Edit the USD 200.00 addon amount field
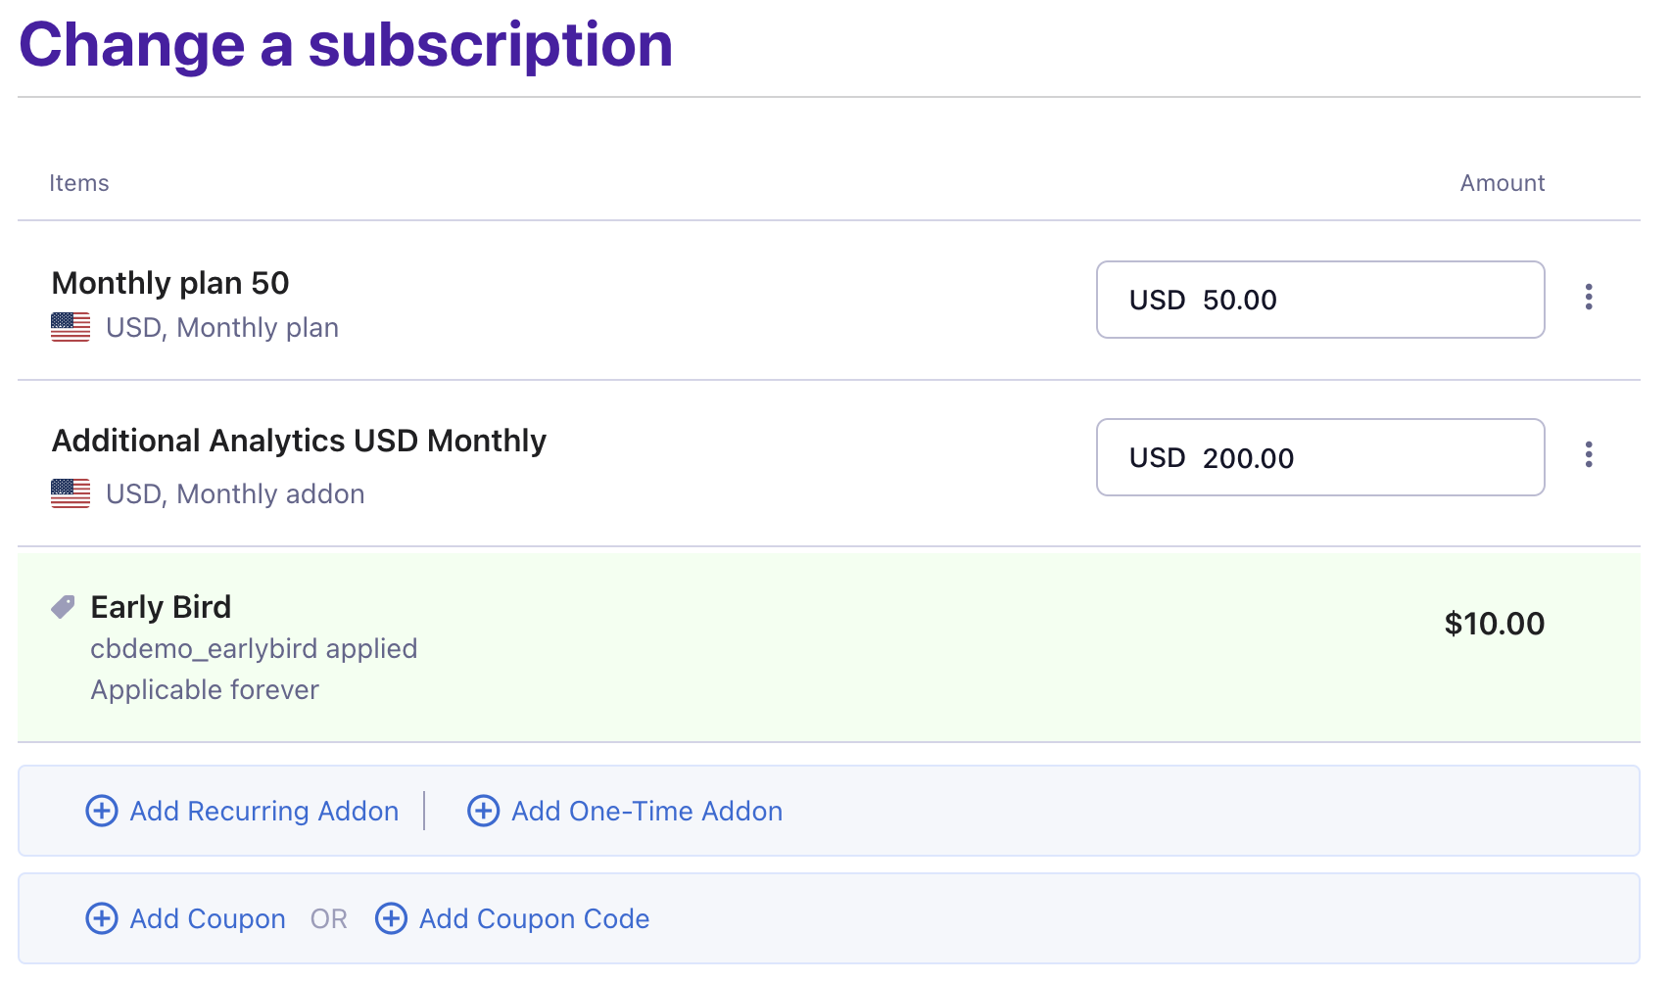Screen dimensions: 1671x981 1319,457
